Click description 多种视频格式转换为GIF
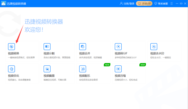This screenshot has width=188, height=109. click(126, 58)
